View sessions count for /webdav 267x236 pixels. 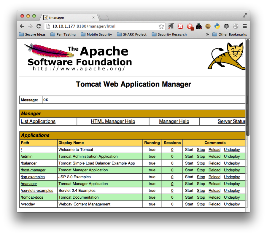172,204
